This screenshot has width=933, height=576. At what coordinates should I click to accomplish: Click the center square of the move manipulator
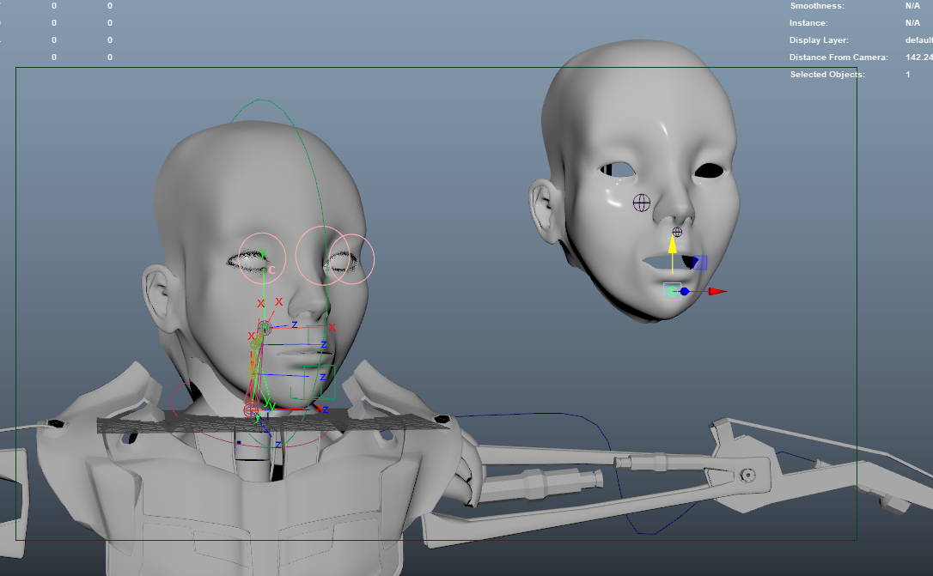coord(673,291)
